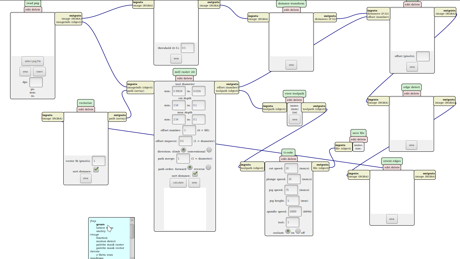Click the cut speed field
The image size is (460, 259).
click(291, 168)
